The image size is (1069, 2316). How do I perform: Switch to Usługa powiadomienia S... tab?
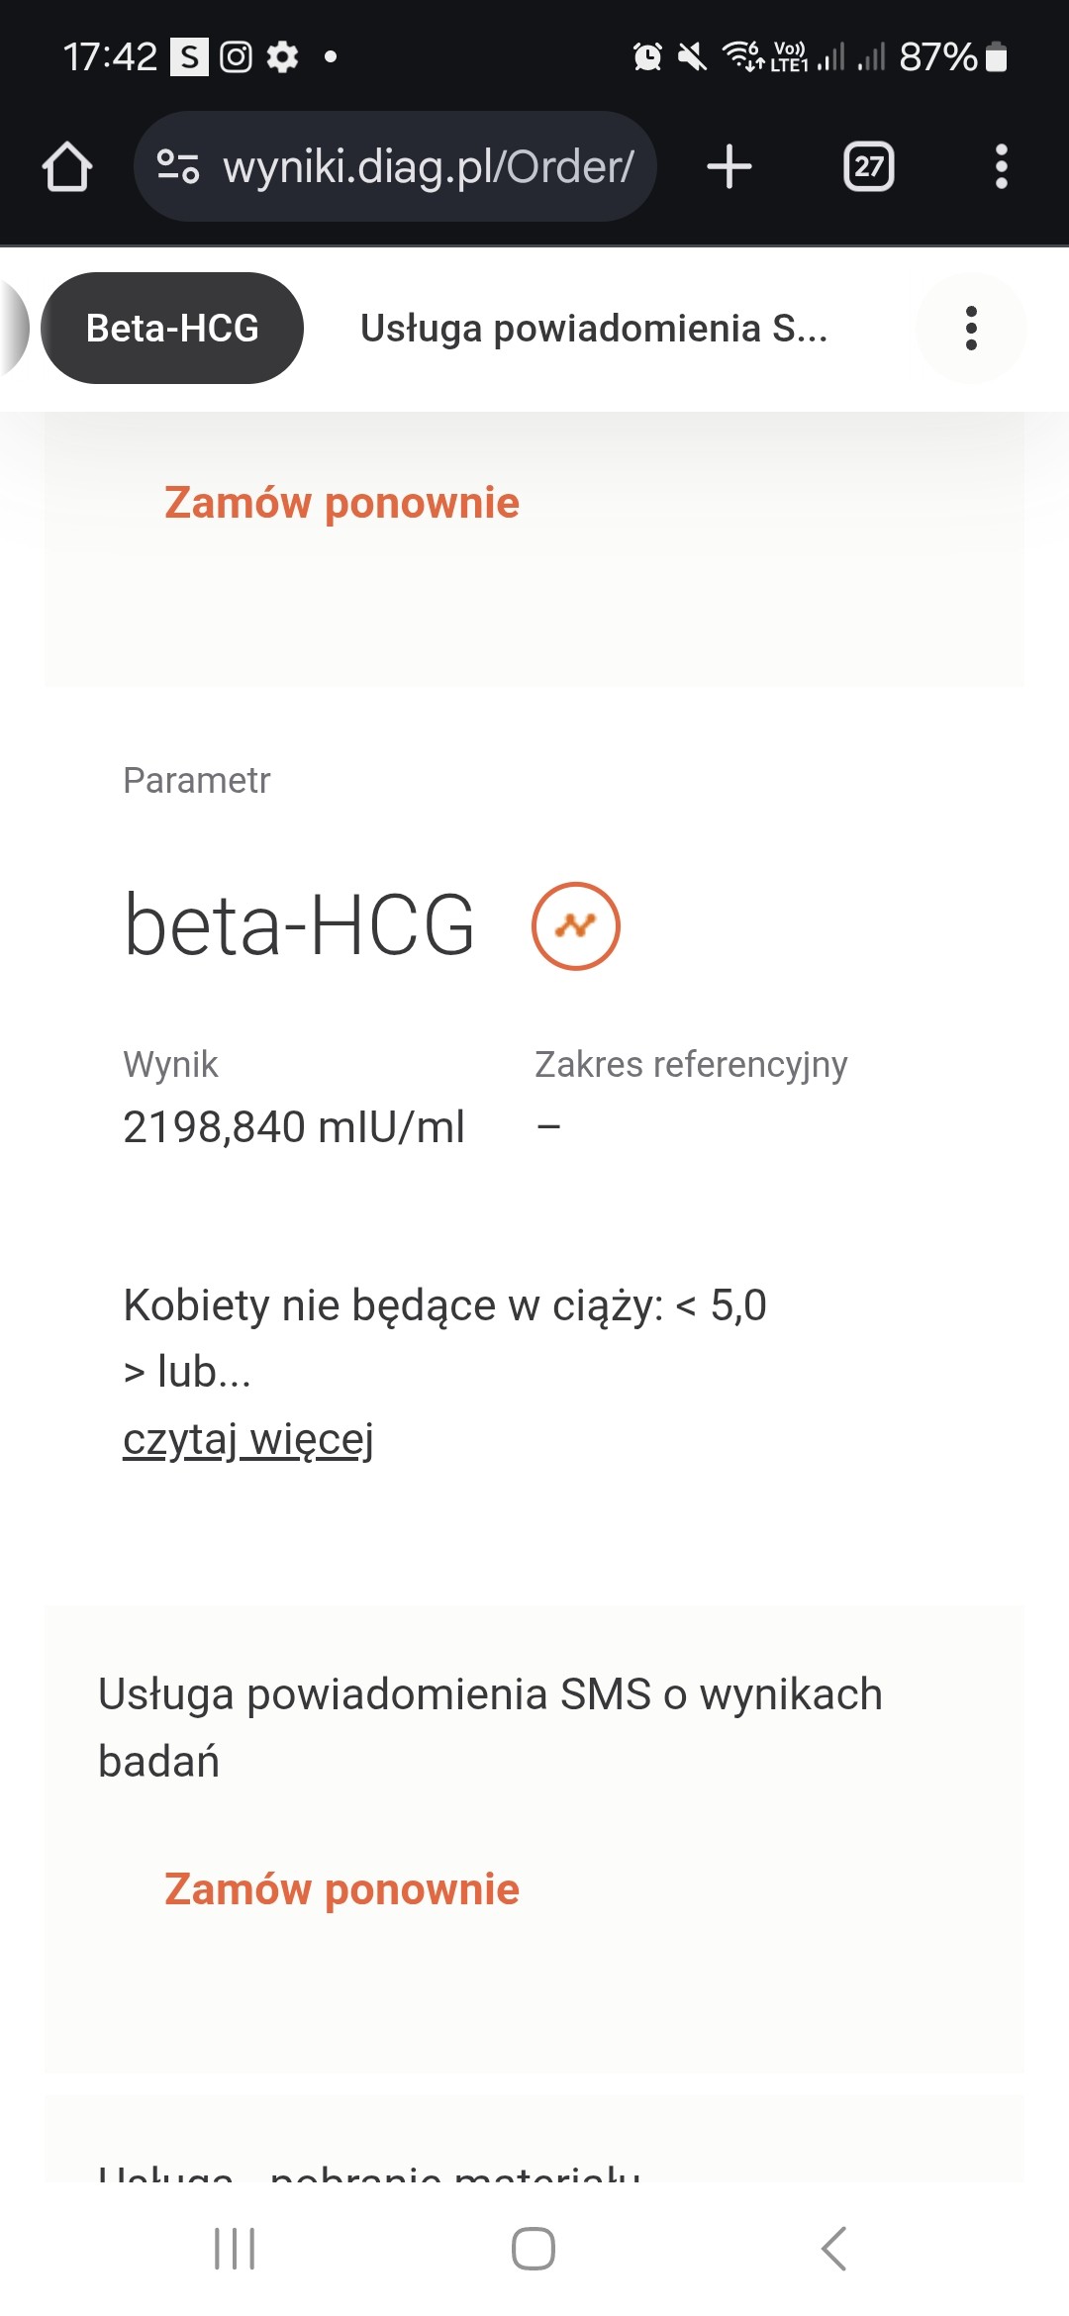click(x=594, y=328)
